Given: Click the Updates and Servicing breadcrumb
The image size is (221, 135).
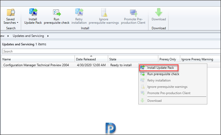Looking at the screenshot, I should [x=28, y=36].
